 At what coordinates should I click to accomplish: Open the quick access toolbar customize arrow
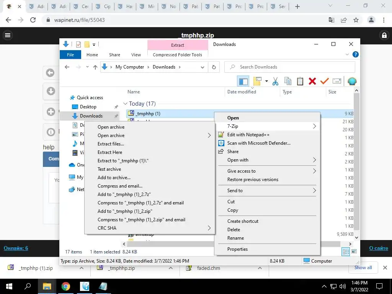[94, 45]
